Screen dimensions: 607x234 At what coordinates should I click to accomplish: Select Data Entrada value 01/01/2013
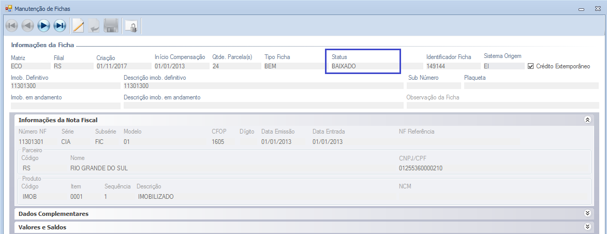328,142
